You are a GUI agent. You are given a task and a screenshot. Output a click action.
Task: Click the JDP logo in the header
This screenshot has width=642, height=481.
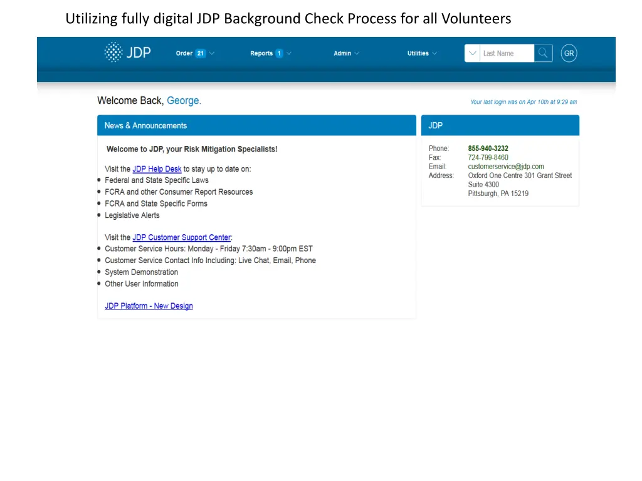point(127,53)
